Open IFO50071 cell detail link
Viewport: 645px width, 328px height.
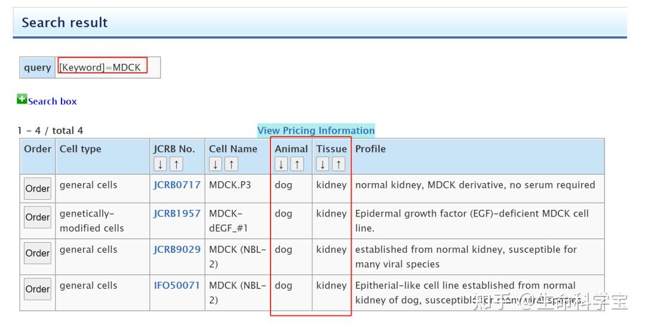pyautogui.click(x=177, y=285)
